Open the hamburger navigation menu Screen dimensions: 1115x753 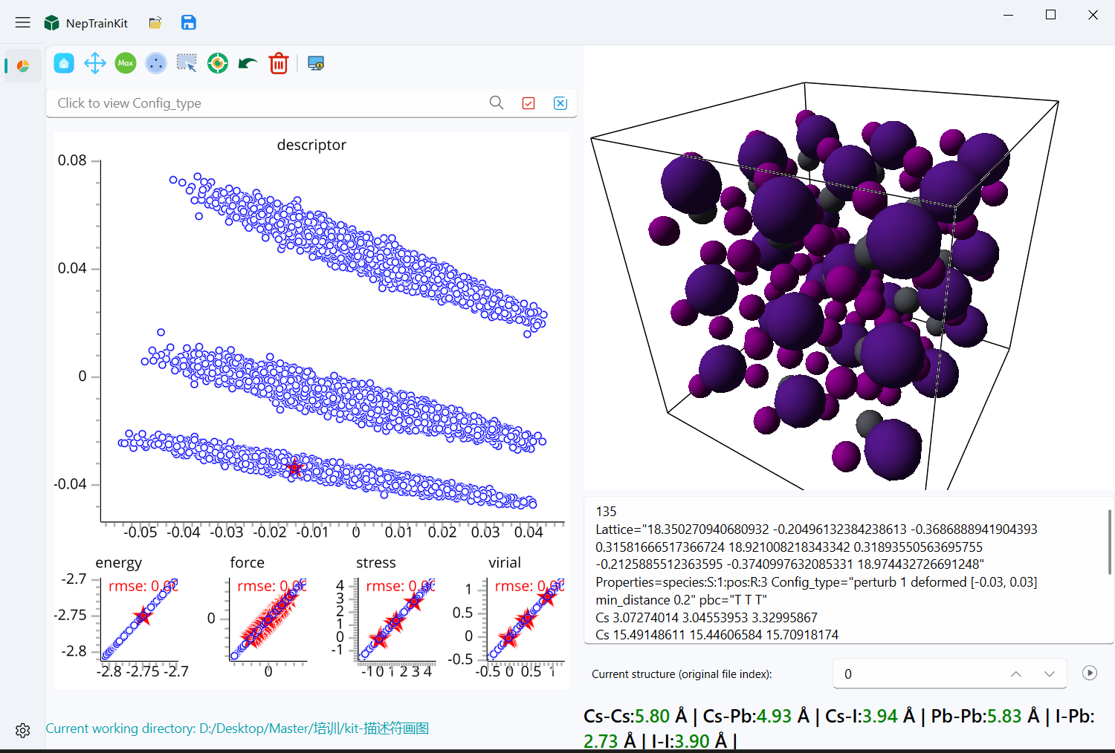coord(23,22)
